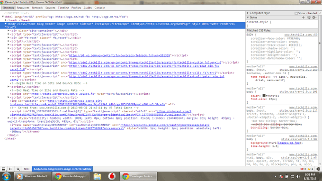This screenshot has height=181, width=322.
Task: Open style.css?ver=2.0.1:191 source link
Action: pyautogui.click(x=298, y=92)
